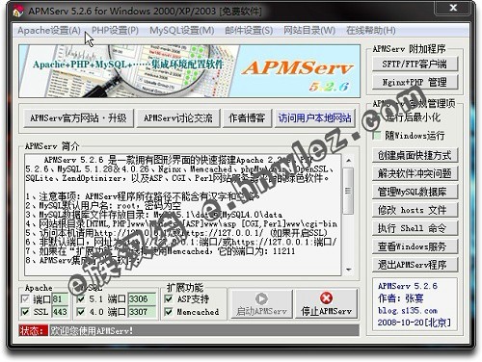Viewport: 482px width, 362px height.
Task: Open 作者博客 button
Action: click(247, 118)
